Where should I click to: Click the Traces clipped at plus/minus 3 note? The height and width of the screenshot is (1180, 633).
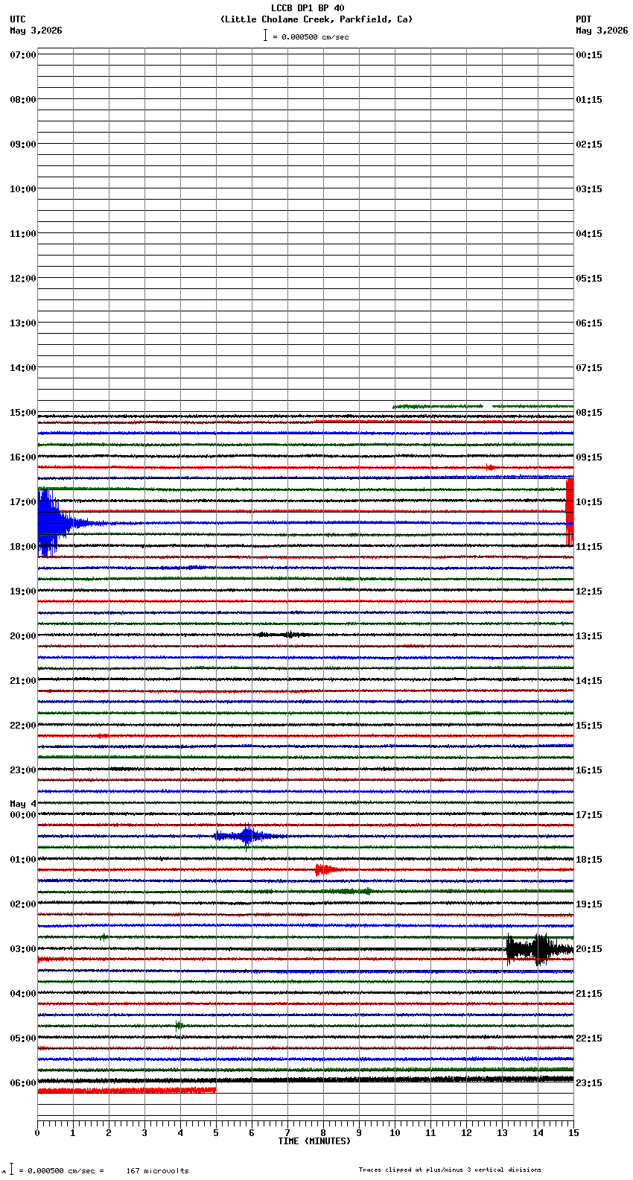click(x=450, y=1170)
